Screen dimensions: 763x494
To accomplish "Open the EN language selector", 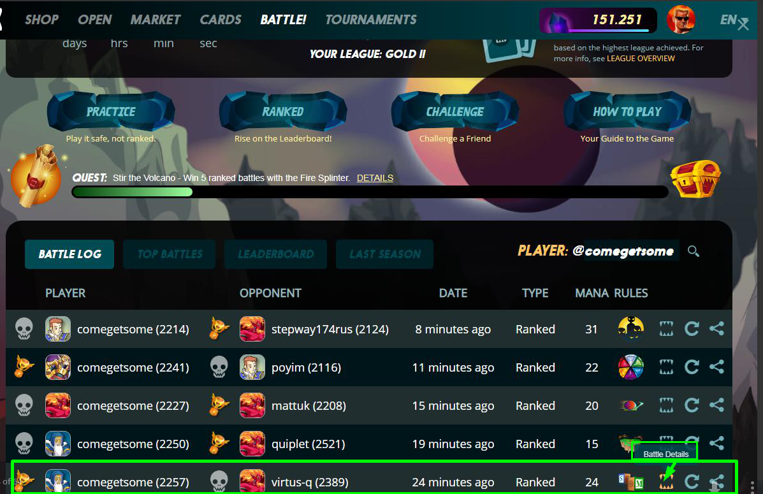I will (728, 20).
